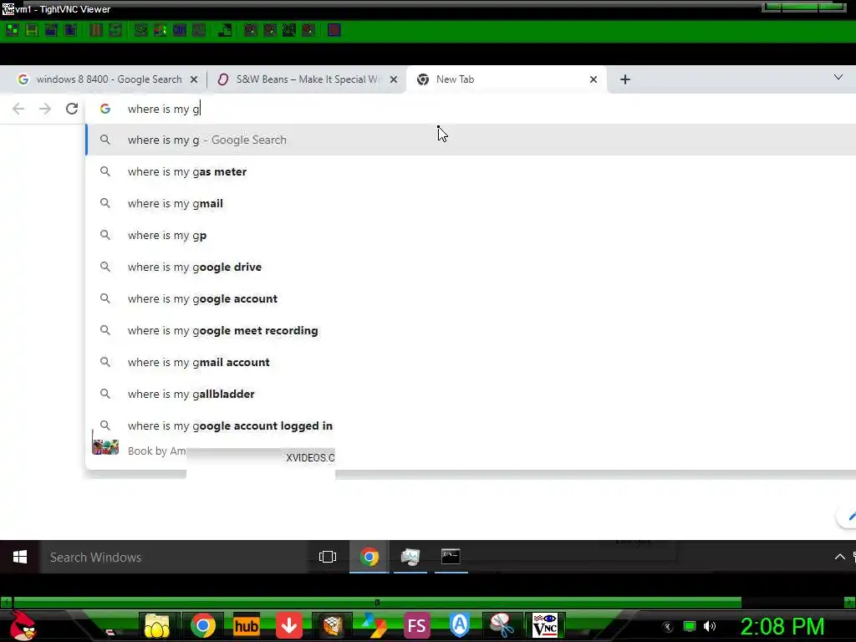Click Chrome on the VM taskbar
Viewport: 856px width, 642px height.
click(x=369, y=557)
